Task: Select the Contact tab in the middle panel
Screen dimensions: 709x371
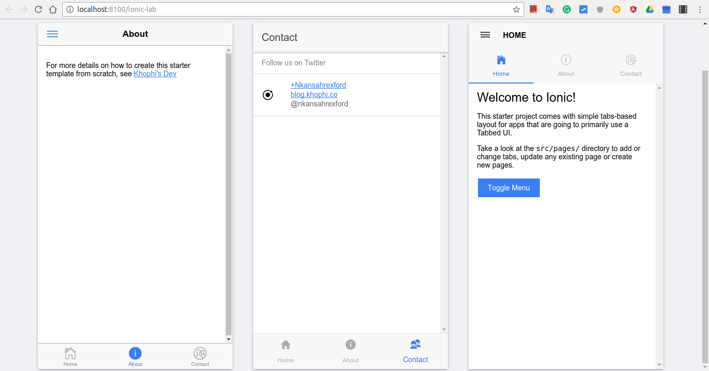Action: point(415,351)
